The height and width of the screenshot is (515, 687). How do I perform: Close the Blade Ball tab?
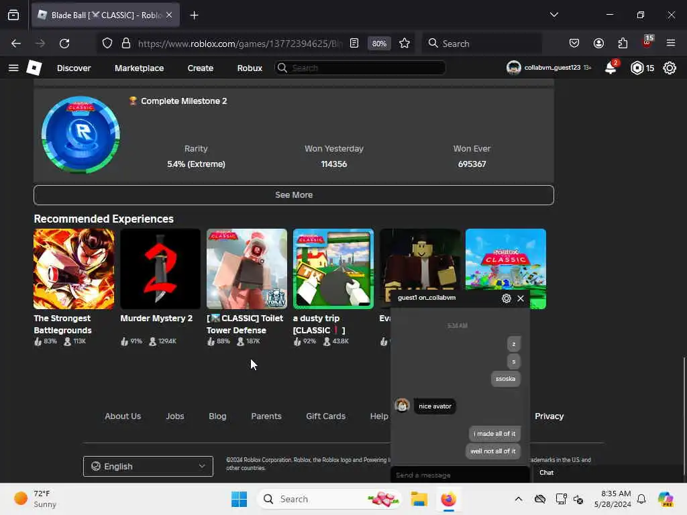169,15
